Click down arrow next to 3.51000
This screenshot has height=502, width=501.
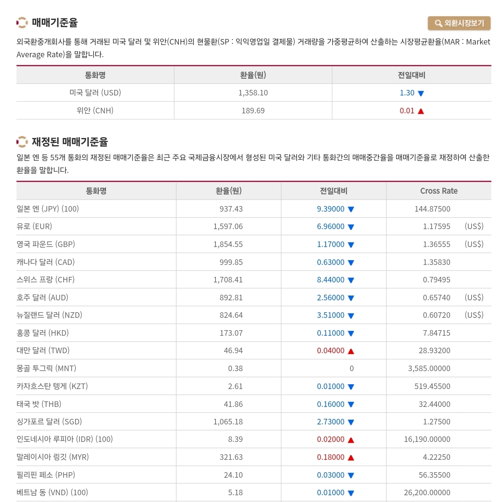351,316
